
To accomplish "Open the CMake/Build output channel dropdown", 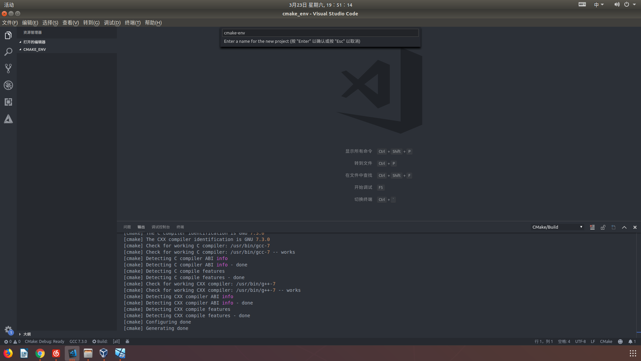I will (x=557, y=227).
